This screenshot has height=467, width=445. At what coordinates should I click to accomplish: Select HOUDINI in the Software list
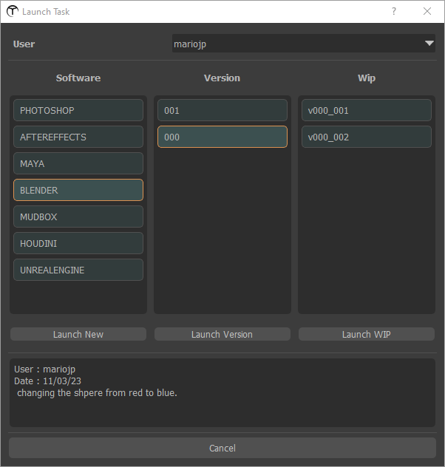78,243
